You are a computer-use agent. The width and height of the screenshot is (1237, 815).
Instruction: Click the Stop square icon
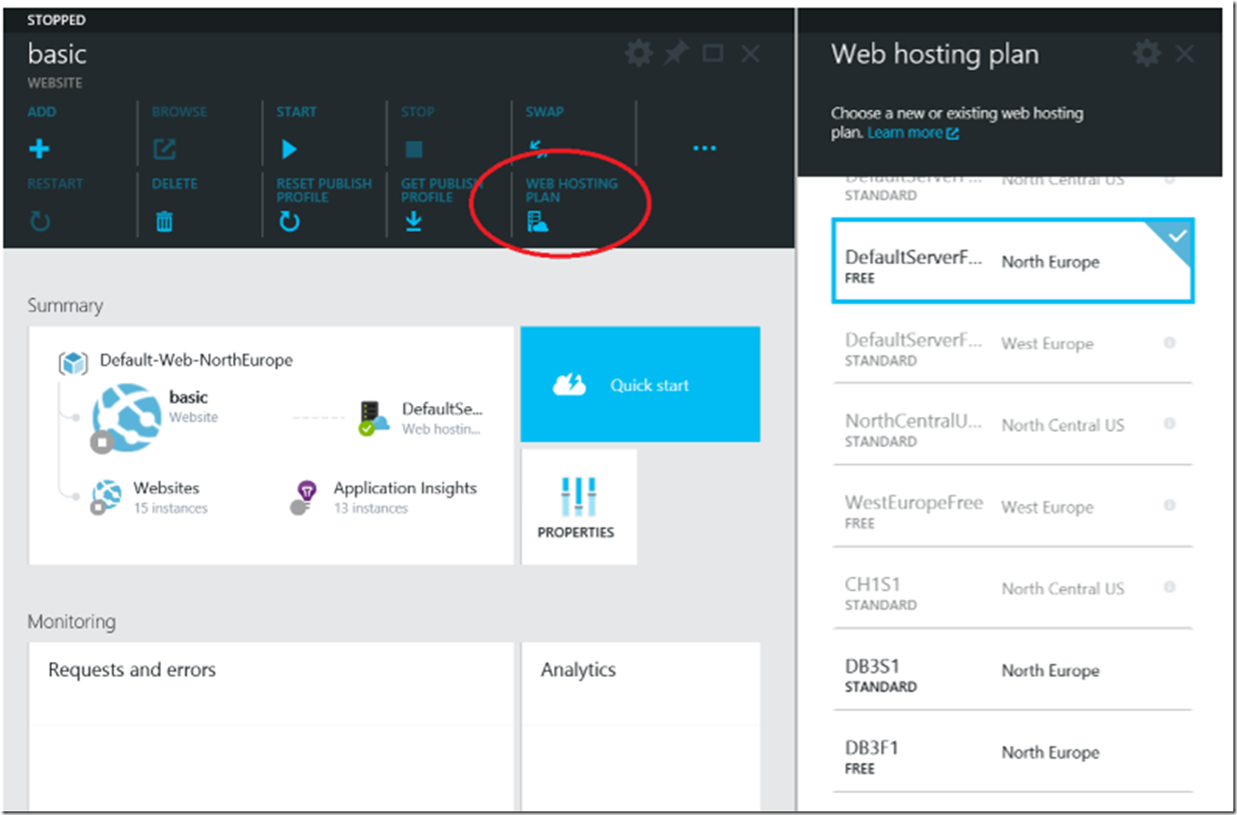pos(414,149)
